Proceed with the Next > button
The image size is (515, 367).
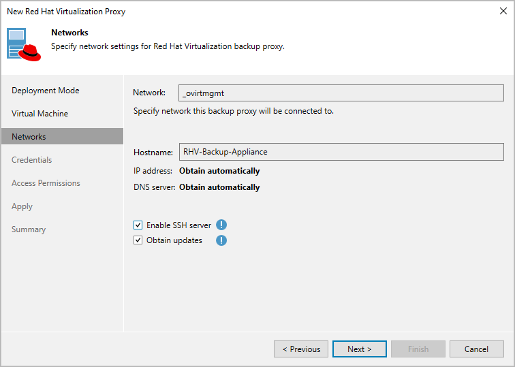tap(359, 349)
